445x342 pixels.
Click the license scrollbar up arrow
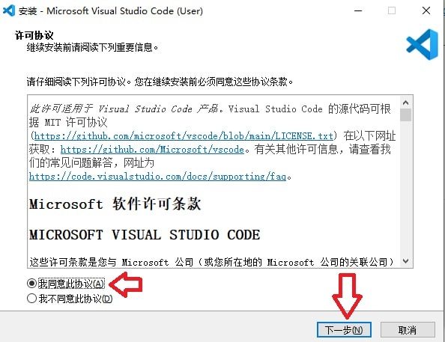point(405,103)
